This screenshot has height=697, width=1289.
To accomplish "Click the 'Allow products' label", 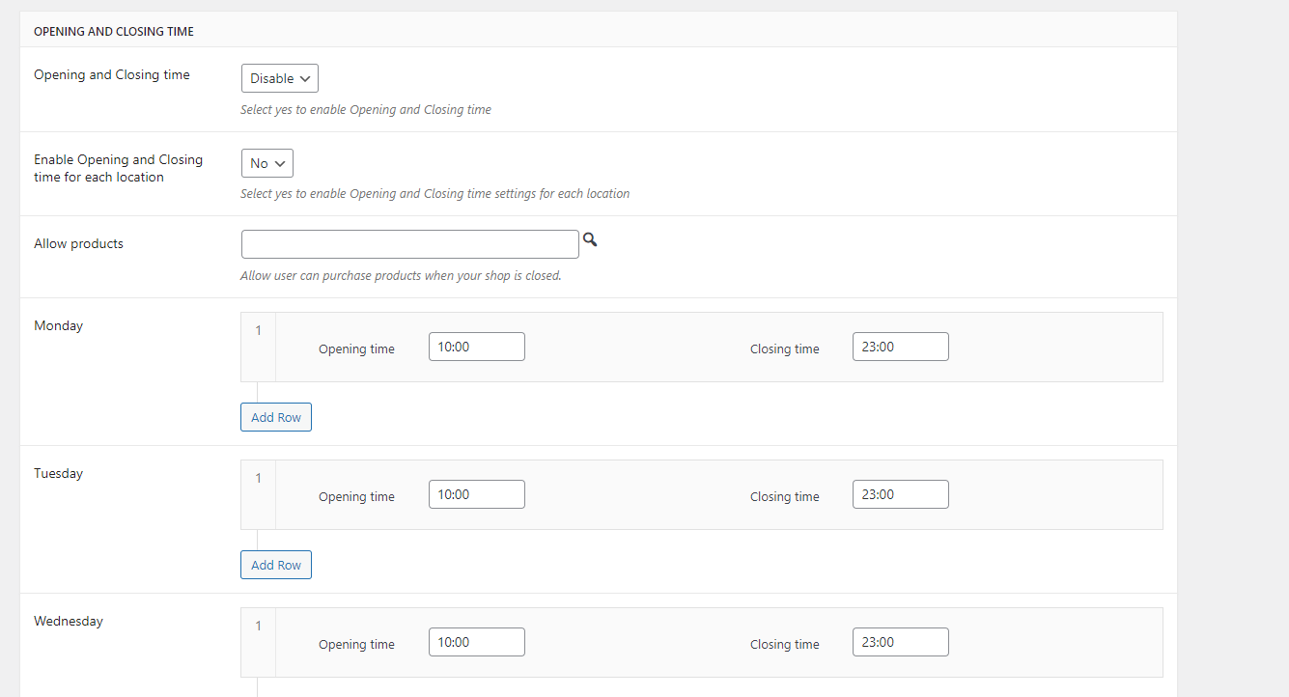I will coord(78,243).
